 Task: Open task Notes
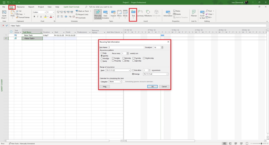tap(177, 11)
